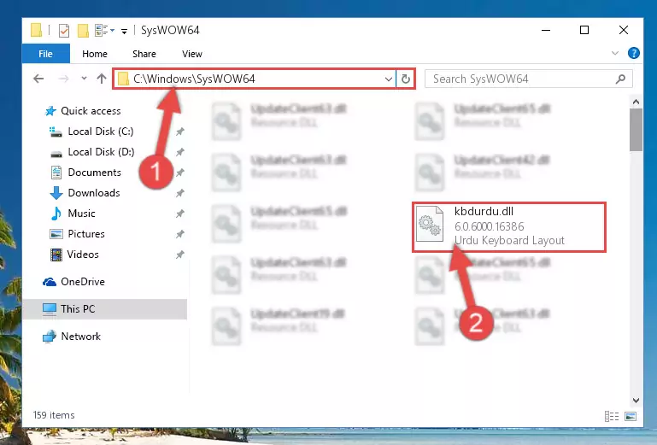Click the Network icon in sidebar
Viewport: 657px width, 445px height.
50,336
